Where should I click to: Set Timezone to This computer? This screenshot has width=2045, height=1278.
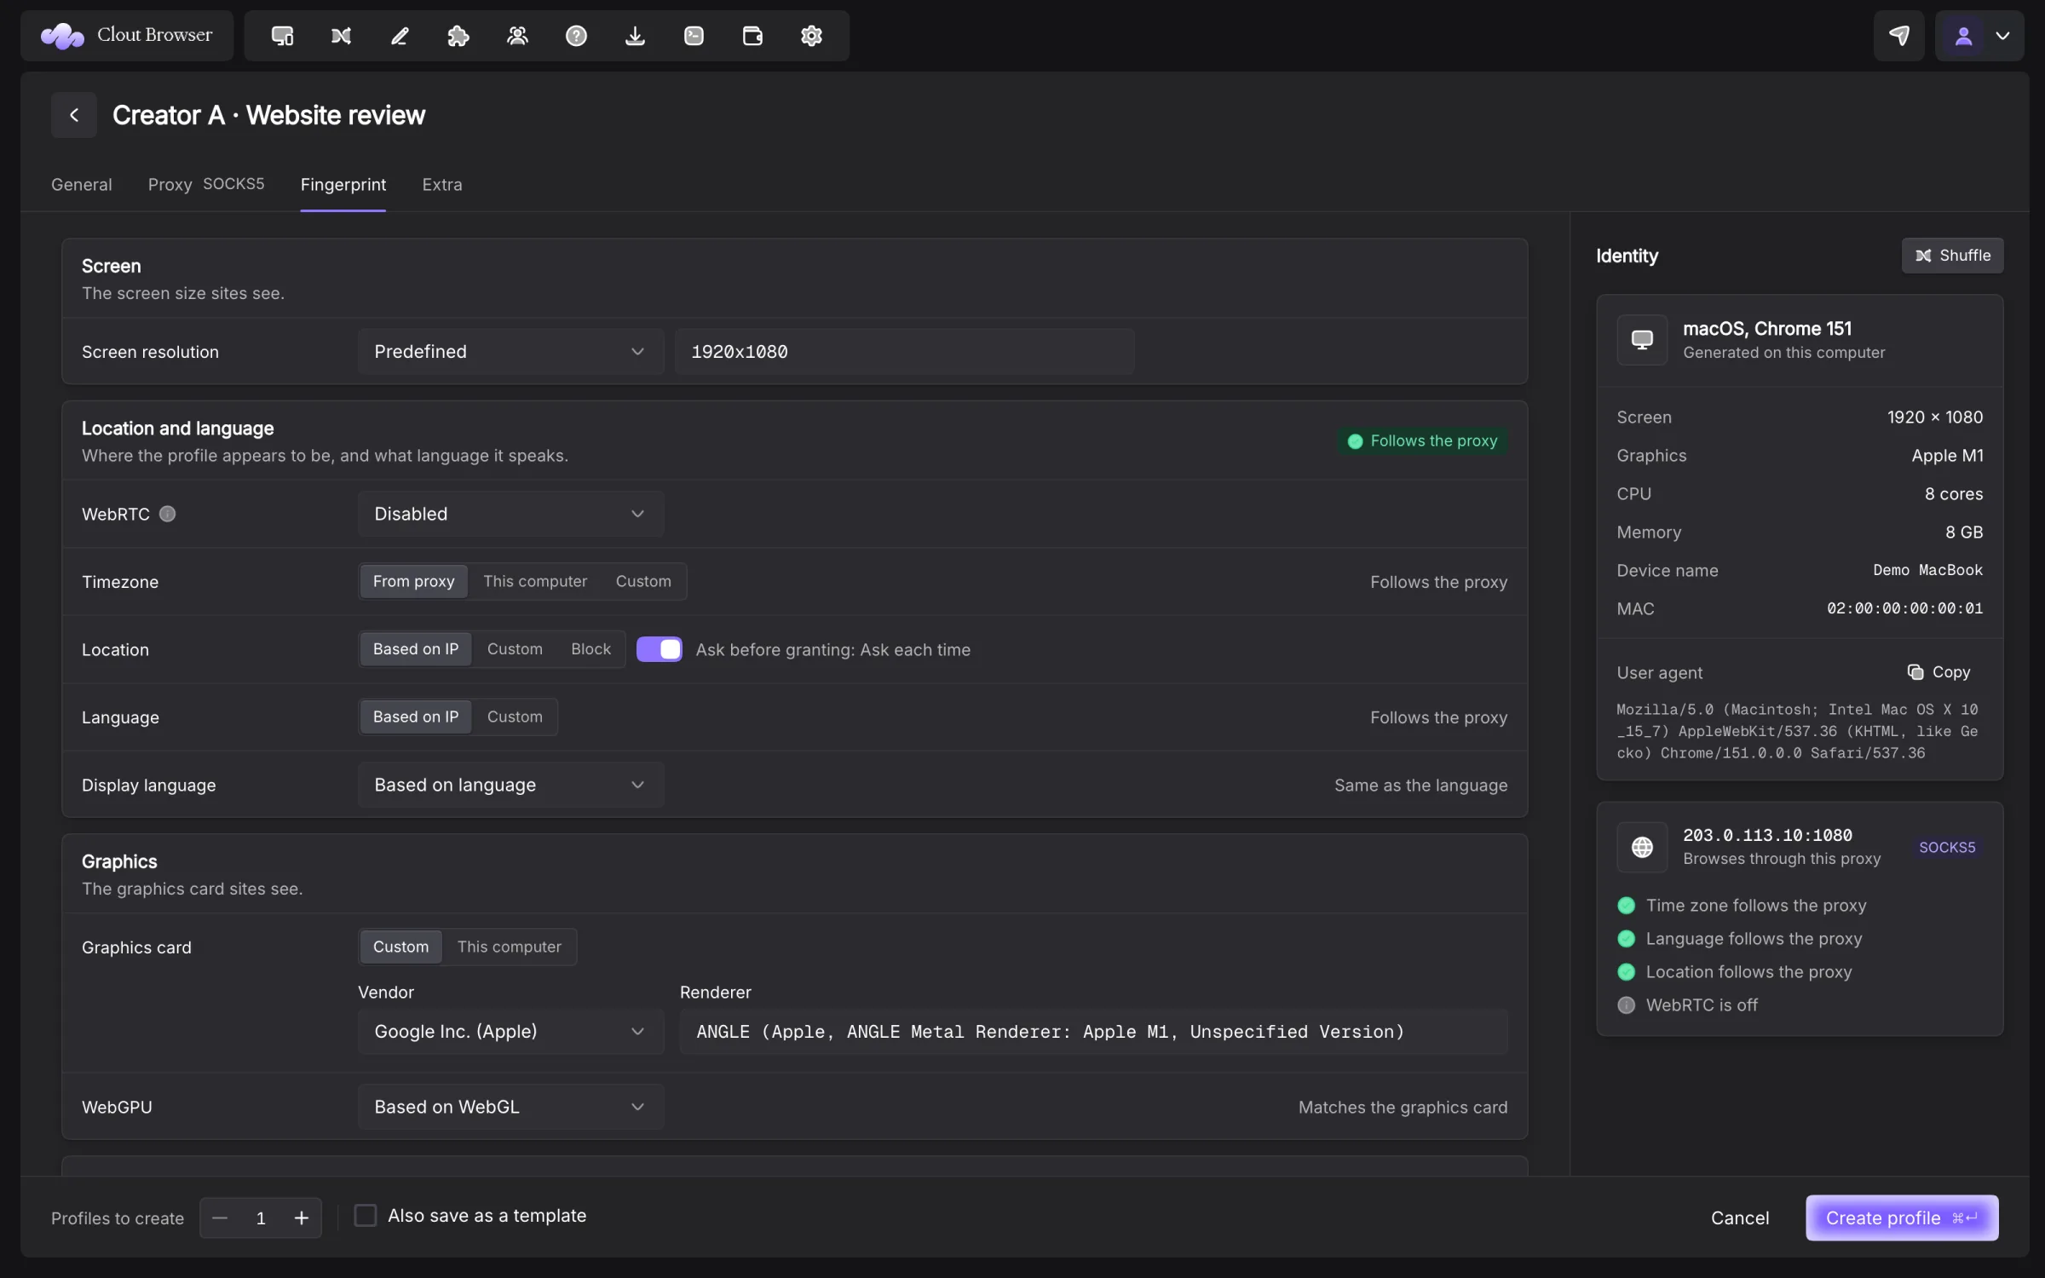(x=535, y=581)
